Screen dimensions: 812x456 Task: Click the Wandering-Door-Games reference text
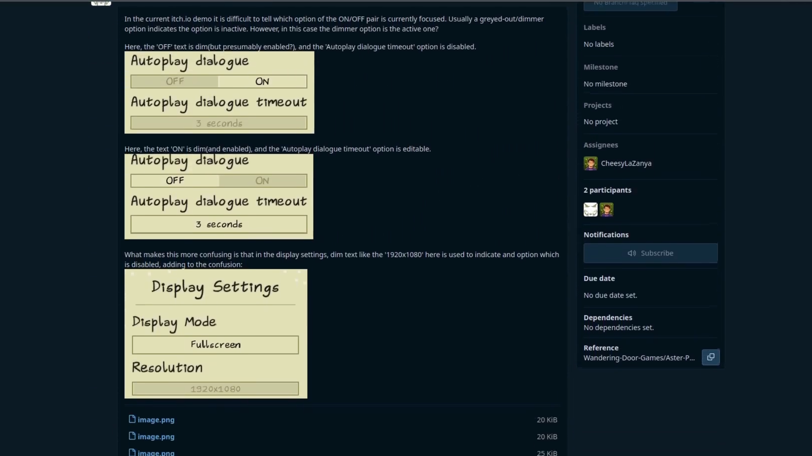click(639, 358)
